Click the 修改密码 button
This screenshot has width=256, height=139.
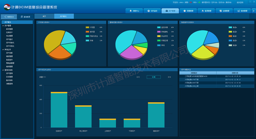coord(240,2)
